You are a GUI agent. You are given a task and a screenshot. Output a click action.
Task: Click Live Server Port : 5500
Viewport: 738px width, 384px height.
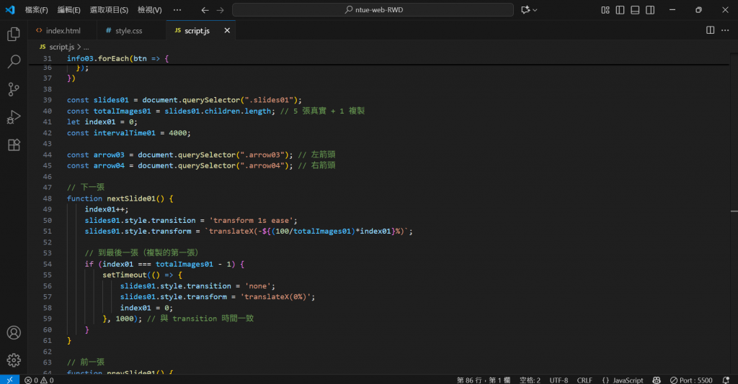click(x=691, y=380)
